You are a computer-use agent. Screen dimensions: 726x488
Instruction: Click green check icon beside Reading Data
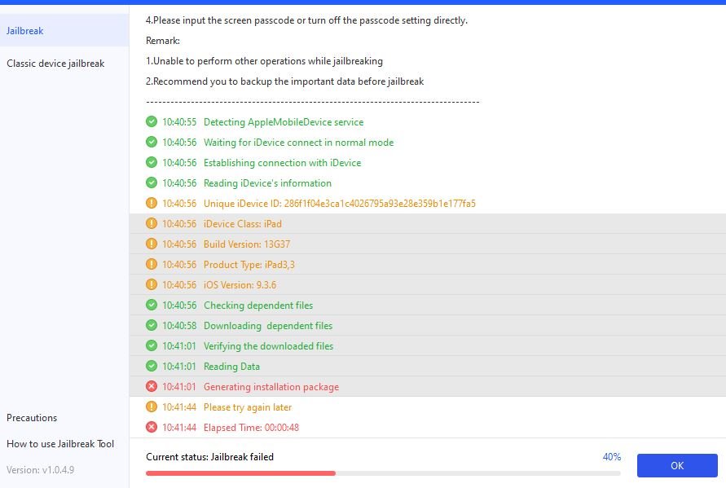point(152,367)
